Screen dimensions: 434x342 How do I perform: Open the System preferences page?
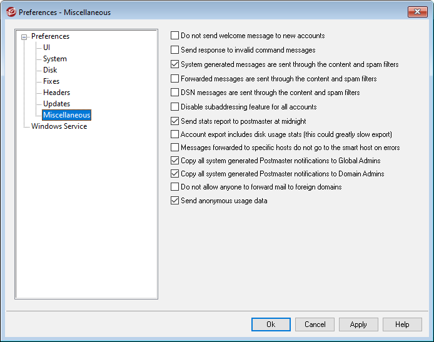[54, 59]
